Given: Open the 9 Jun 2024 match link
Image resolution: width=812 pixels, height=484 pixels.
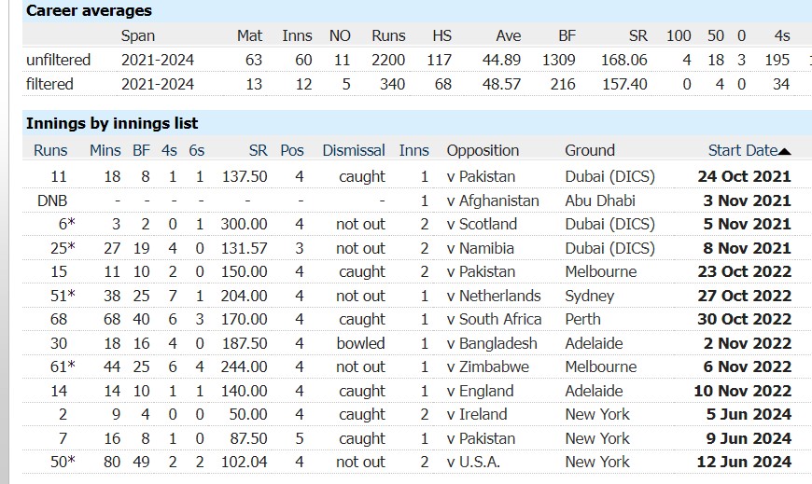Looking at the screenshot, I should (x=749, y=438).
